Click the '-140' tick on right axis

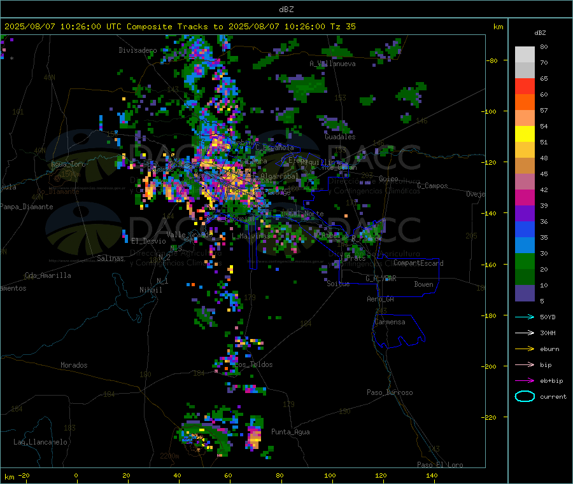(490, 213)
